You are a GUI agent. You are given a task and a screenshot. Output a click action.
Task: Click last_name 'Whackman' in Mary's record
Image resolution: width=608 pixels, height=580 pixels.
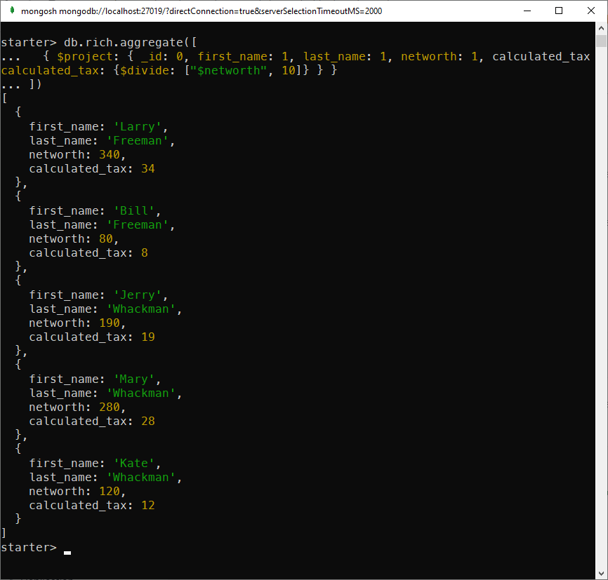point(140,393)
